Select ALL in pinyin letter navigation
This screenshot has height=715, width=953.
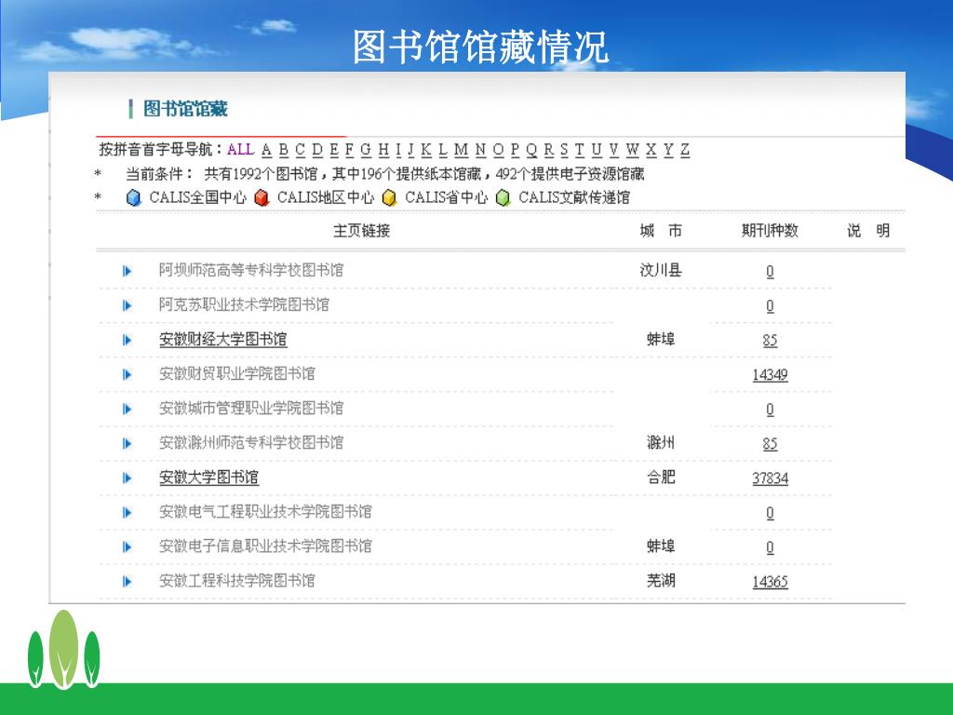pos(240,150)
